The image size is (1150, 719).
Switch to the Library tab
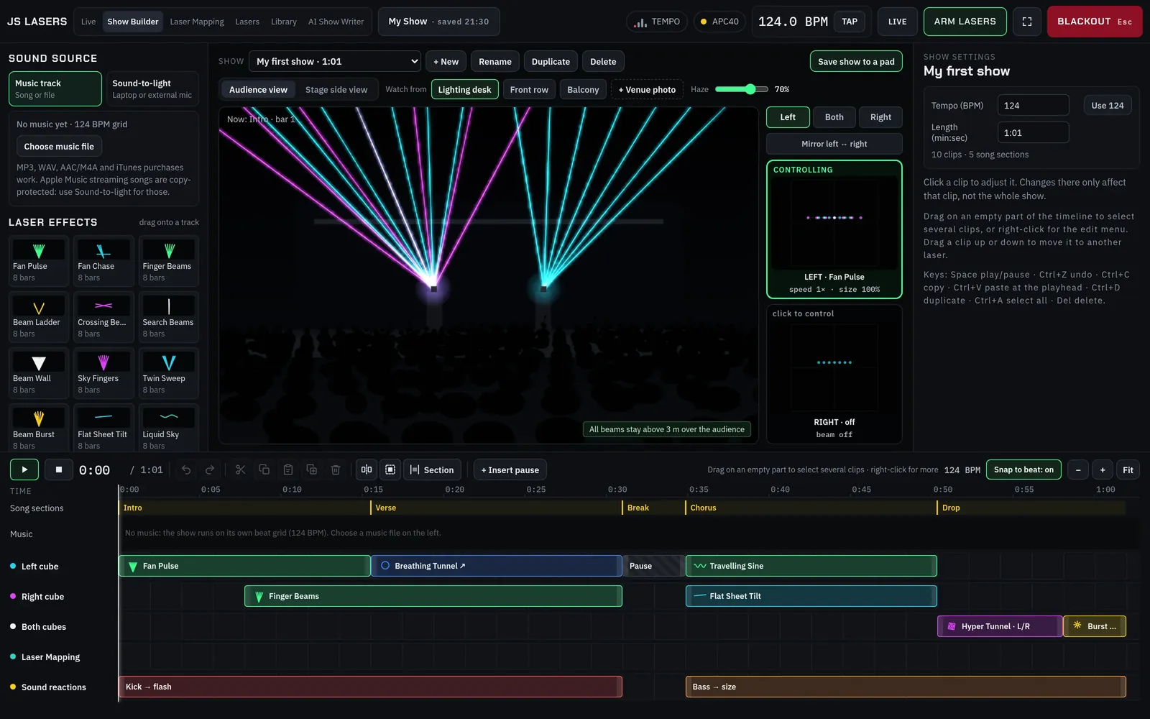pyautogui.click(x=284, y=22)
